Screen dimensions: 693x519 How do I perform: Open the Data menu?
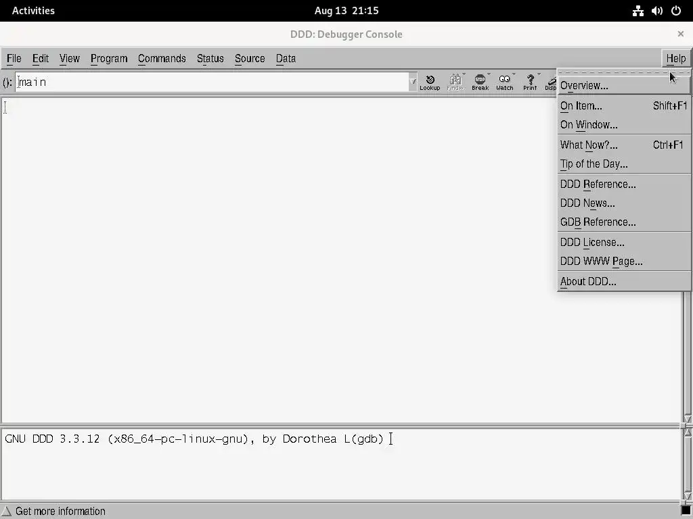point(286,58)
